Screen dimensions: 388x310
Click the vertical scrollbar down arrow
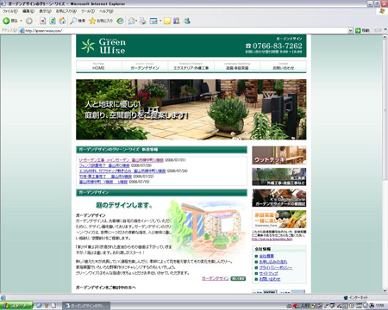(x=385, y=290)
